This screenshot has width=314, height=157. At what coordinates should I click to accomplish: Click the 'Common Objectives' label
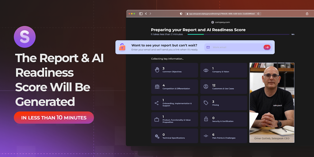click(172, 72)
